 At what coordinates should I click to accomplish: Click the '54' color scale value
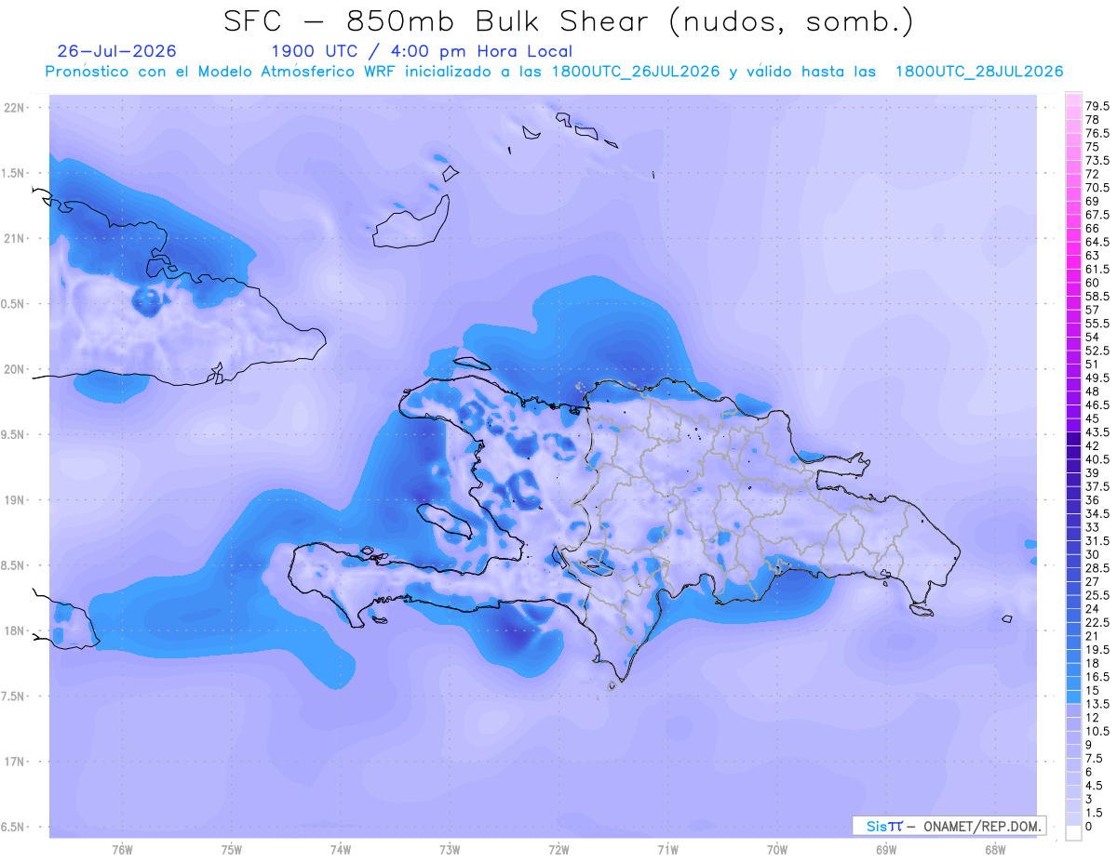[x=1093, y=336]
